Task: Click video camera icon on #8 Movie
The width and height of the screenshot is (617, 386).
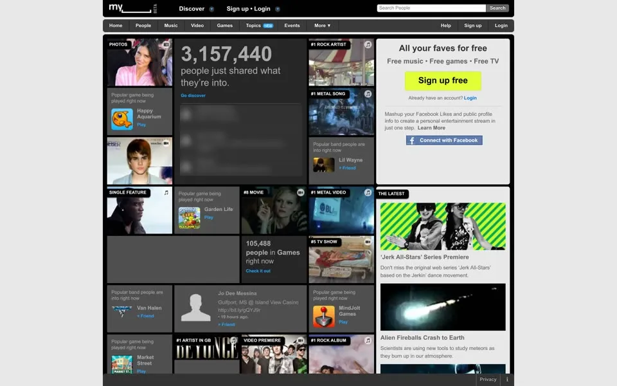Action: pyautogui.click(x=301, y=192)
